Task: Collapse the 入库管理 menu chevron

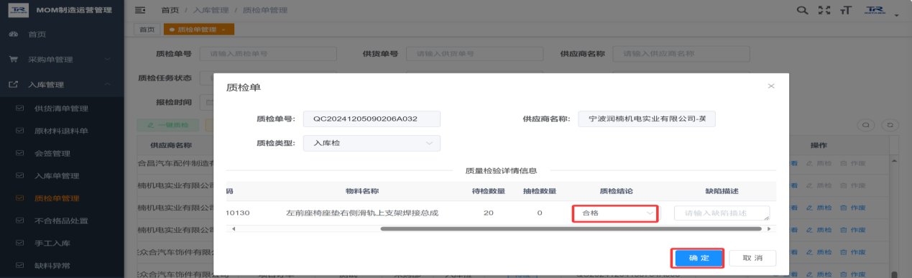Action: coord(108,85)
